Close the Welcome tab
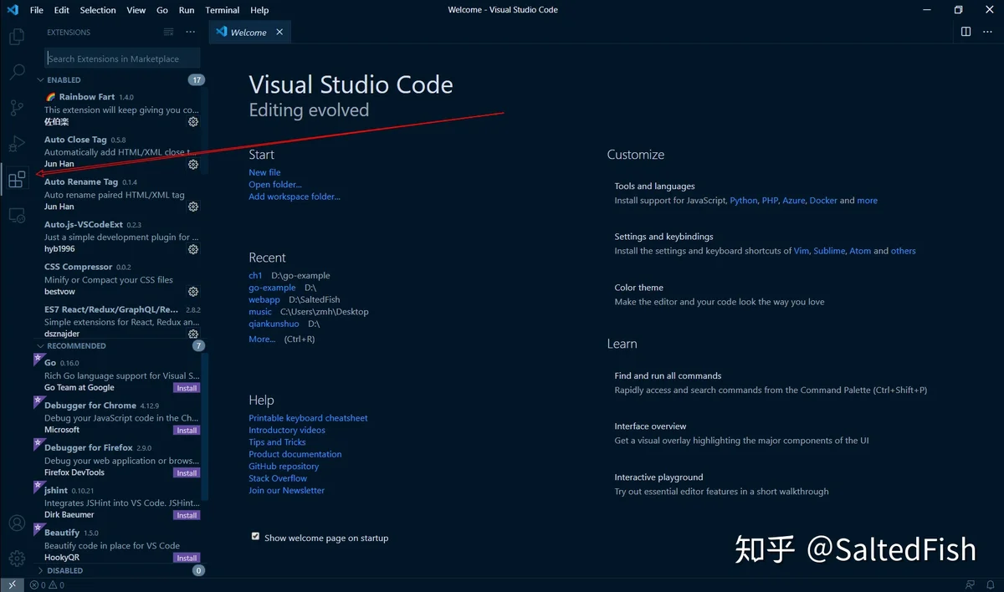Viewport: 1004px width, 592px height. tap(279, 32)
